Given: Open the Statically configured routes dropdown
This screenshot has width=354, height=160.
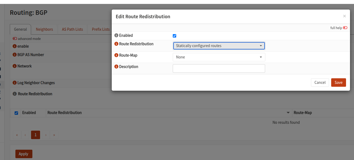Looking at the screenshot, I should coord(219,46).
